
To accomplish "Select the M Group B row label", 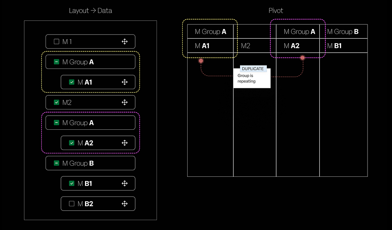I will point(78,163).
